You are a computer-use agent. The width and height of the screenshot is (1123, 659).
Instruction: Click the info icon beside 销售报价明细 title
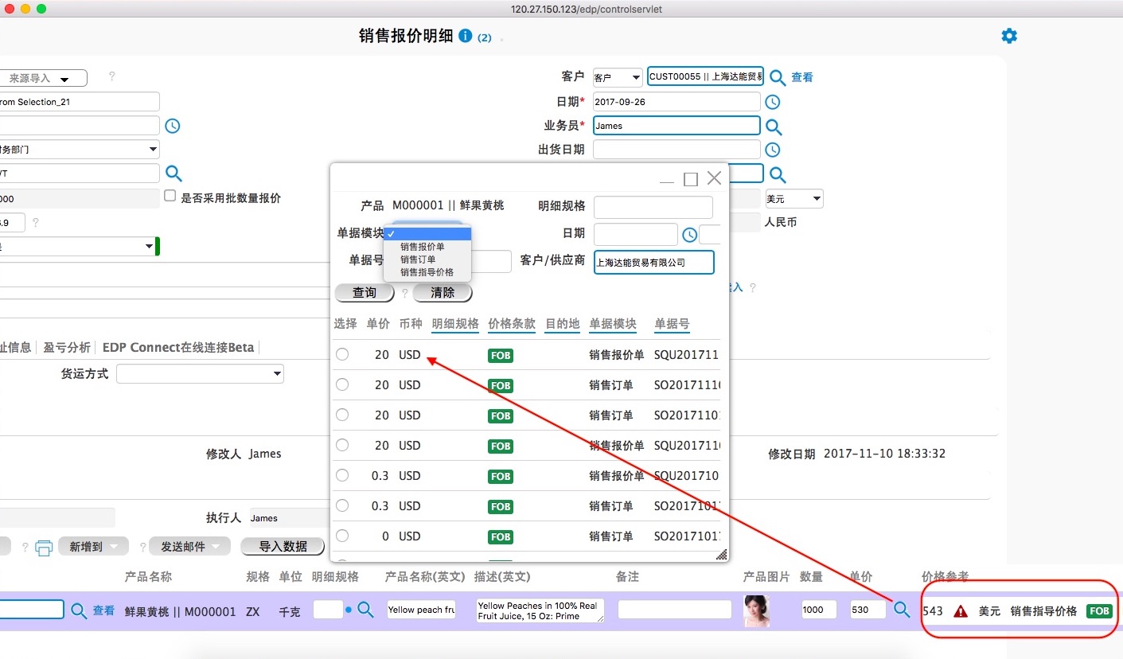466,36
